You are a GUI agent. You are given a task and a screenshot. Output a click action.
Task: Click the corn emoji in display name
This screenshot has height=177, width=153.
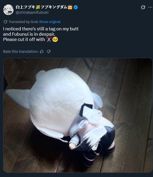tap(38, 7)
